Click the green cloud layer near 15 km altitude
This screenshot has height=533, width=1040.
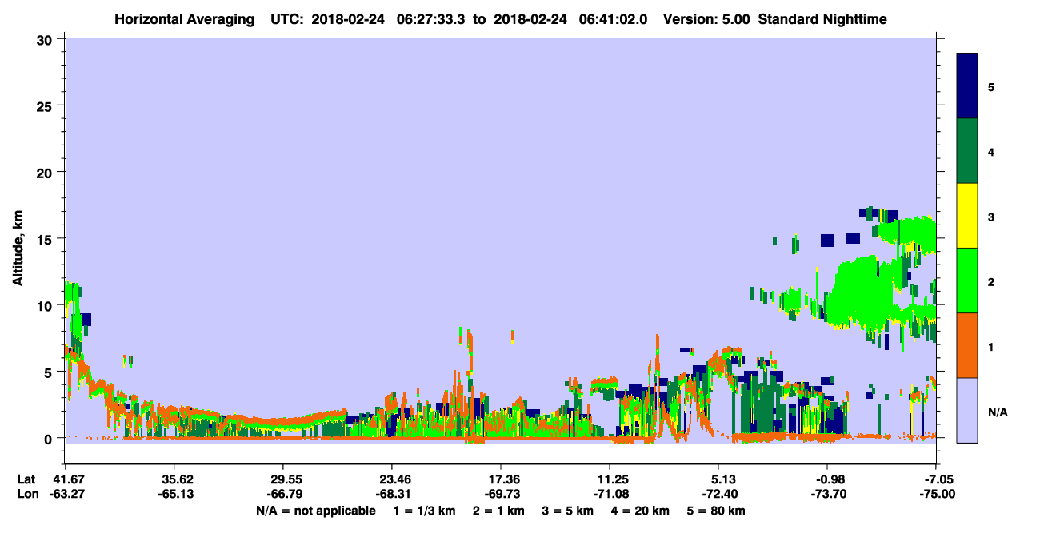click(908, 232)
